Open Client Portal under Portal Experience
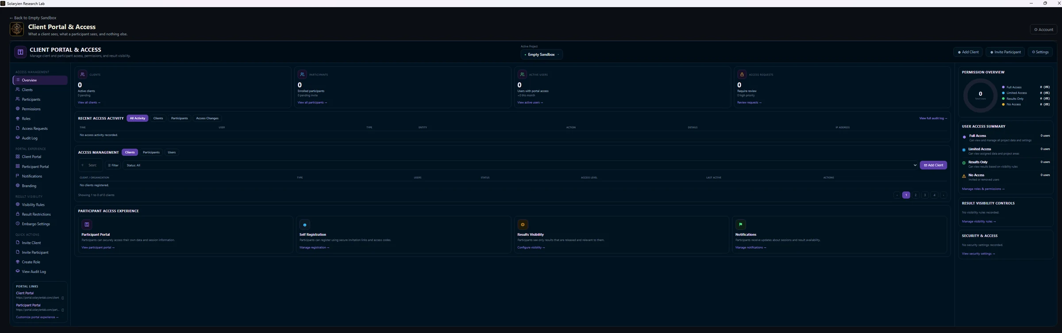 coord(40,157)
